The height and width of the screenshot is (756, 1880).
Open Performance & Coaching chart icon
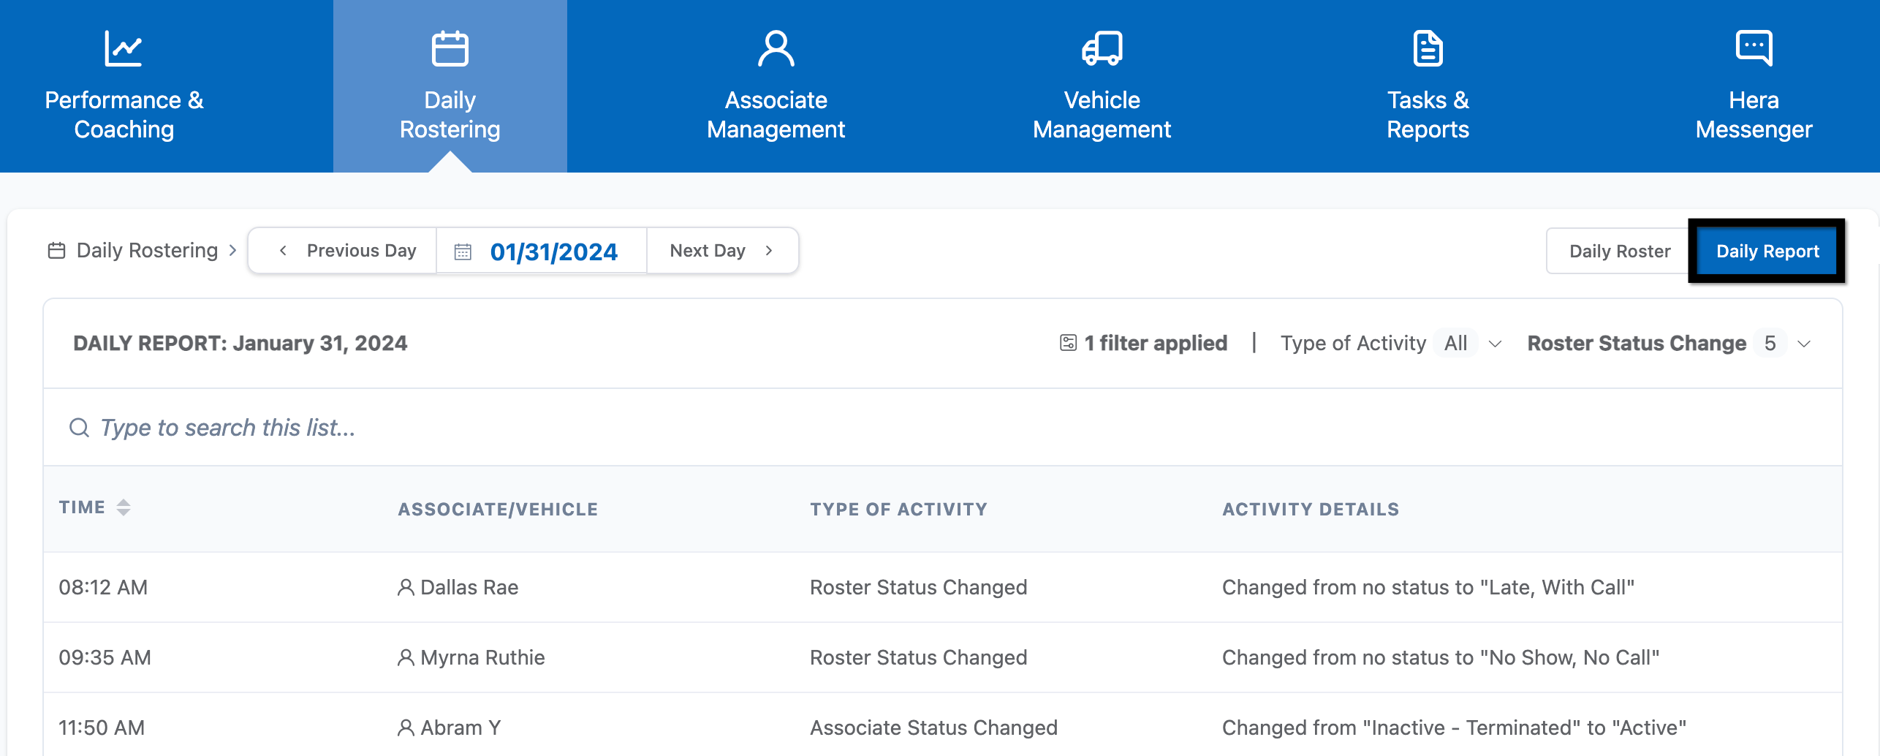(x=123, y=49)
